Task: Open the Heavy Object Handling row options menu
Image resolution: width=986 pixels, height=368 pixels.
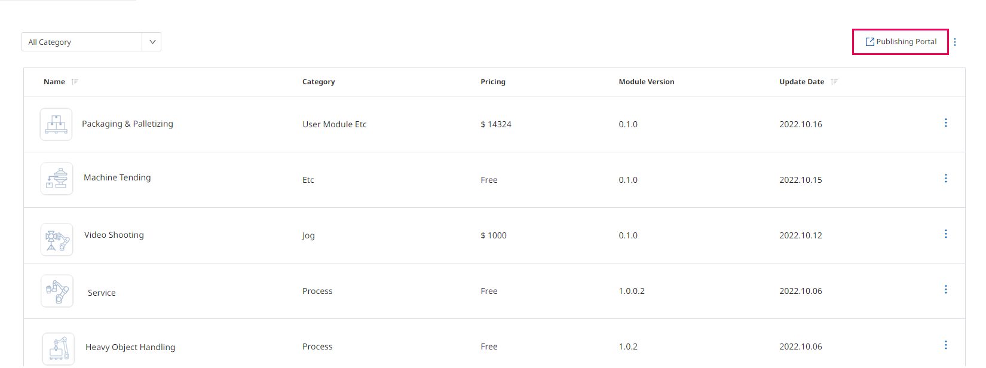Action: [x=945, y=345]
